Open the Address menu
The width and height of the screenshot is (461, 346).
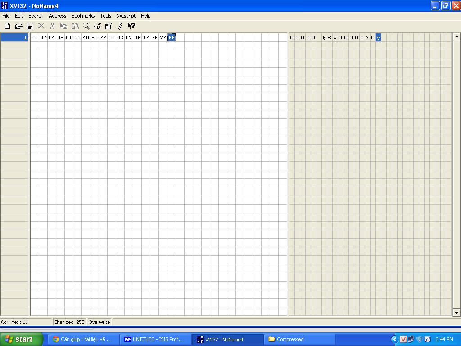(57, 16)
